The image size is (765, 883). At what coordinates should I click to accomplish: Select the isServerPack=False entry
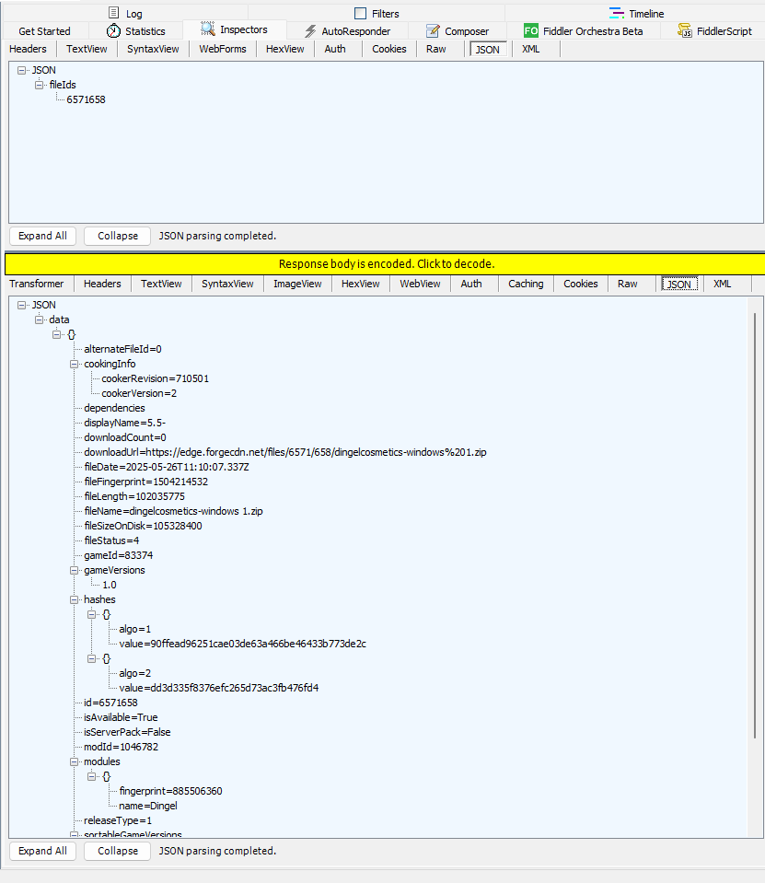point(127,732)
